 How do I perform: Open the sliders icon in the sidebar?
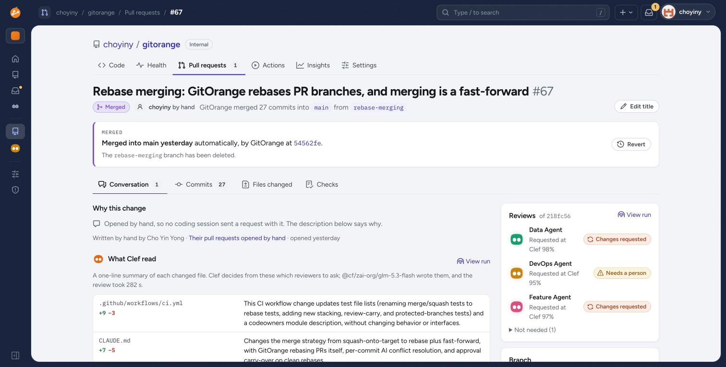click(15, 174)
